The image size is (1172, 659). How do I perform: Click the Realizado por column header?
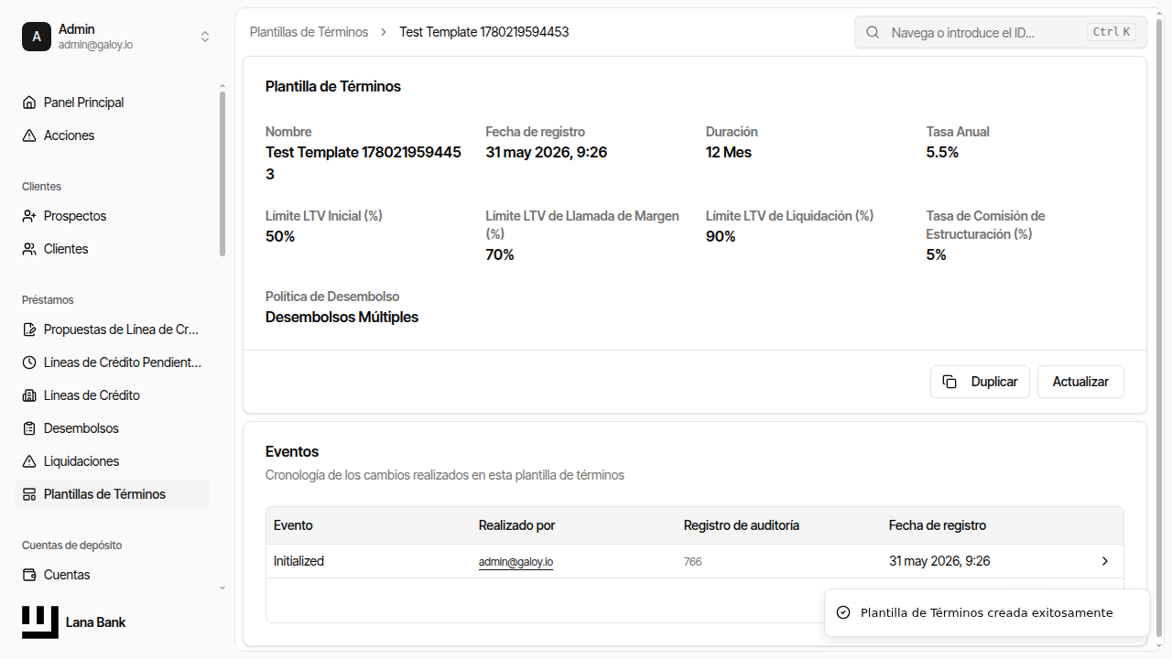click(517, 525)
